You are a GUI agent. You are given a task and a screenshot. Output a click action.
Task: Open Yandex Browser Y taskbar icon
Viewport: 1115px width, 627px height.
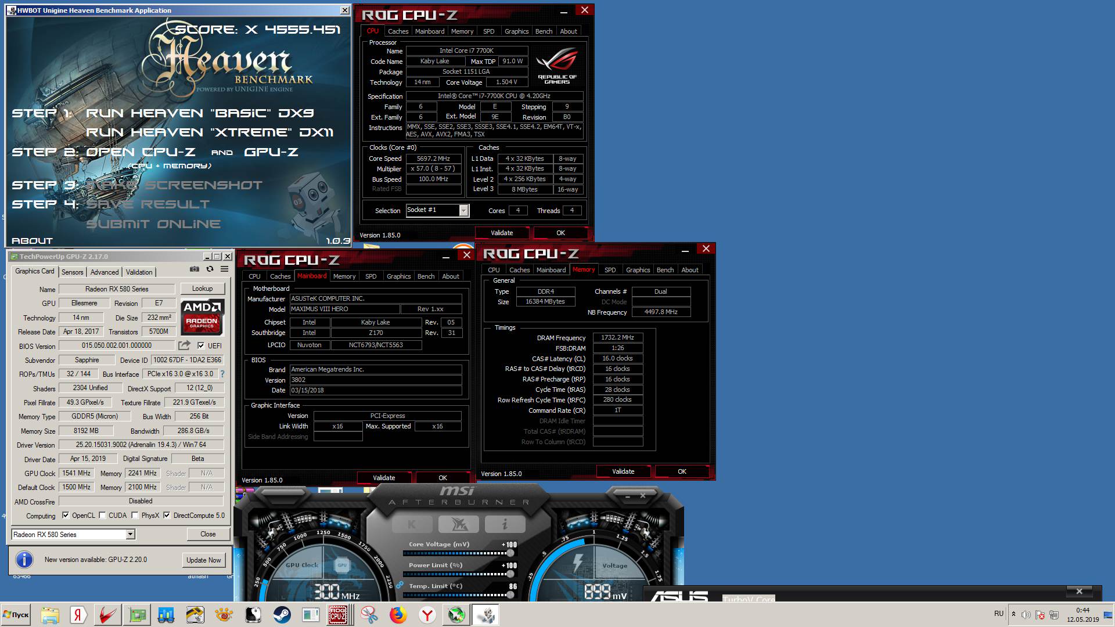pos(427,615)
